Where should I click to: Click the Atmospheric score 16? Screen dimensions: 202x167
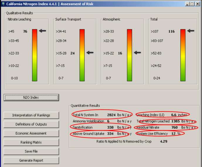pos(120,53)
